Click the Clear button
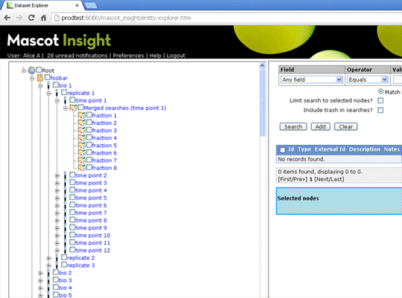Image resolution: width=402 pixels, height=298 pixels. click(345, 126)
